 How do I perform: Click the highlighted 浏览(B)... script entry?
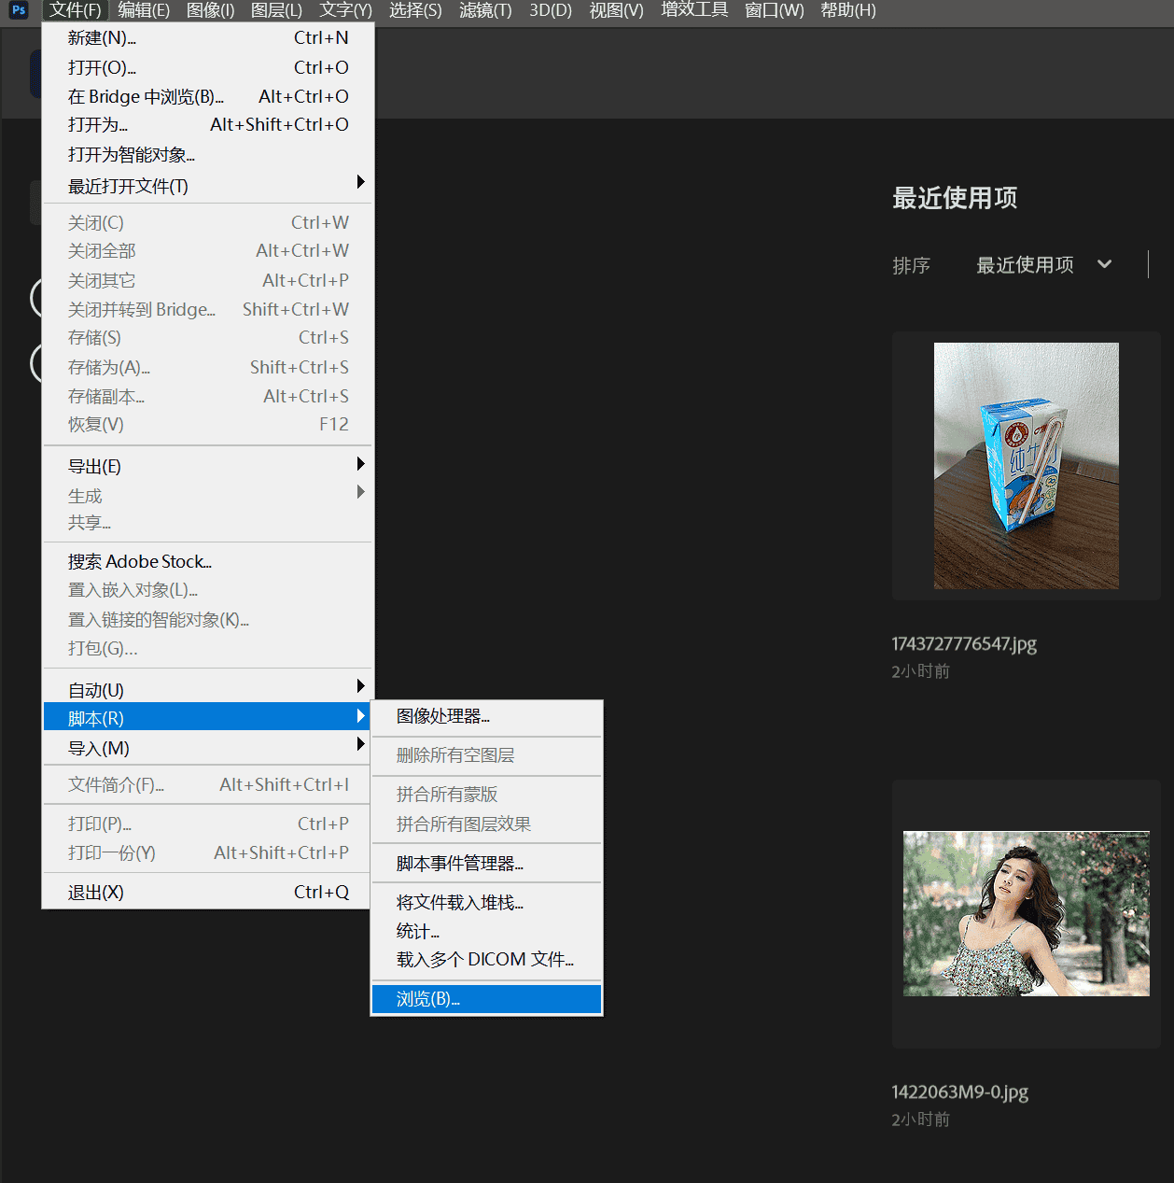pyautogui.click(x=486, y=999)
